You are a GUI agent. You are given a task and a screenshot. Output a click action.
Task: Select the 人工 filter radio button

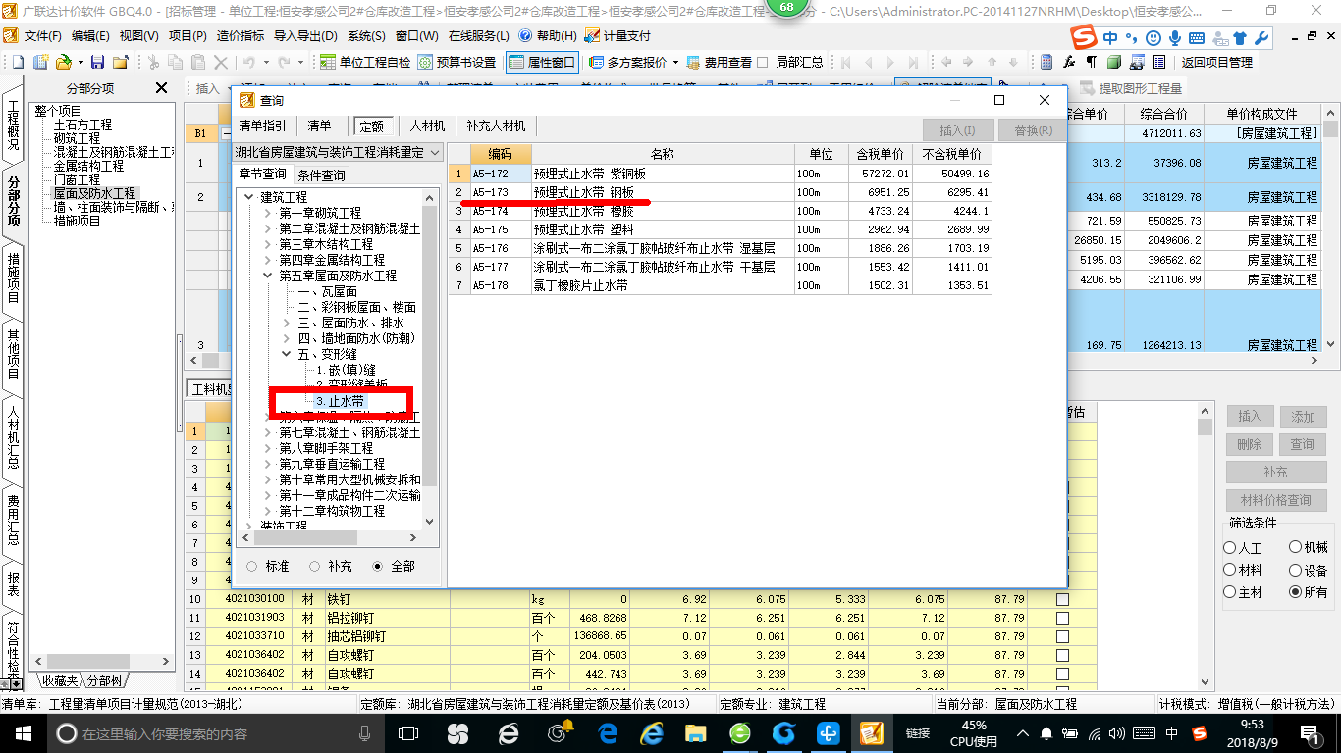tap(1230, 548)
